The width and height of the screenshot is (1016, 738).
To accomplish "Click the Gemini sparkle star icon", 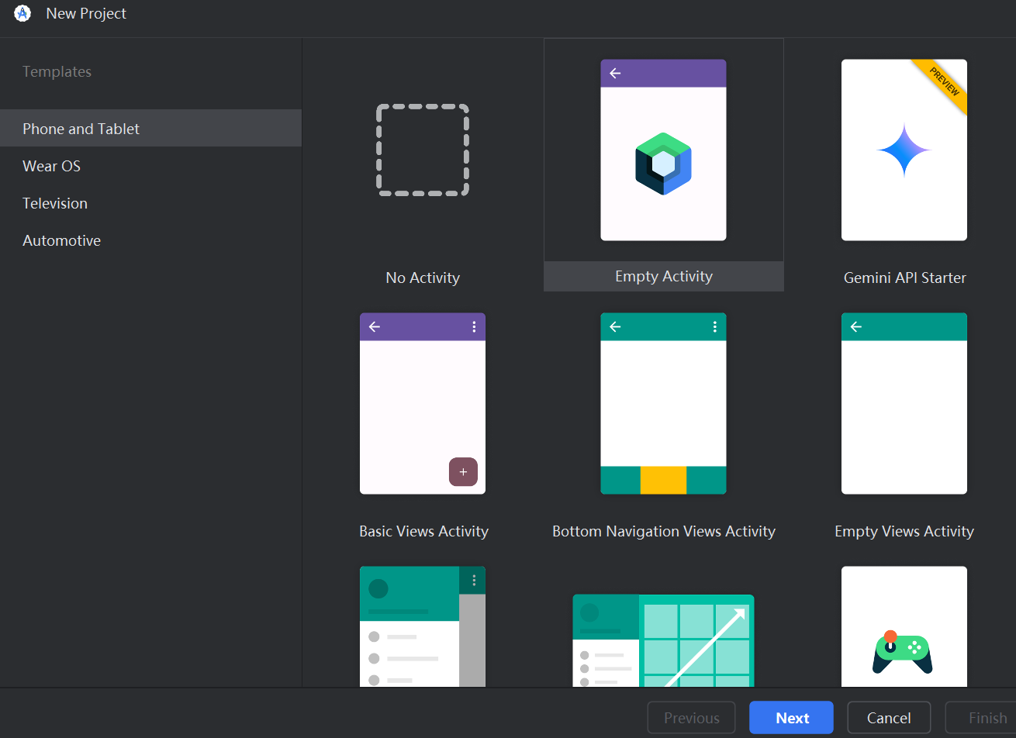I will point(904,150).
